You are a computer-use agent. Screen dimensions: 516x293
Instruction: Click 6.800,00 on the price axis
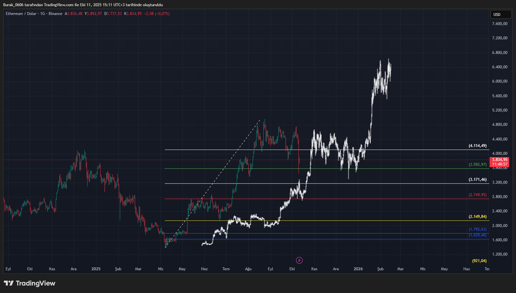501,52
